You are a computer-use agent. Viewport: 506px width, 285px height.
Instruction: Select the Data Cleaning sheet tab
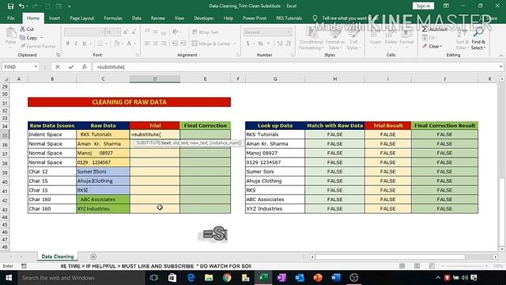(x=58, y=256)
